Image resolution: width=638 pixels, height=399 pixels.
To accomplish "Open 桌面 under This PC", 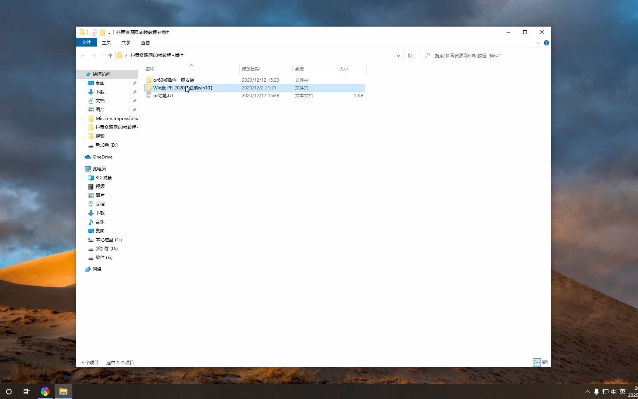I will pyautogui.click(x=100, y=231).
